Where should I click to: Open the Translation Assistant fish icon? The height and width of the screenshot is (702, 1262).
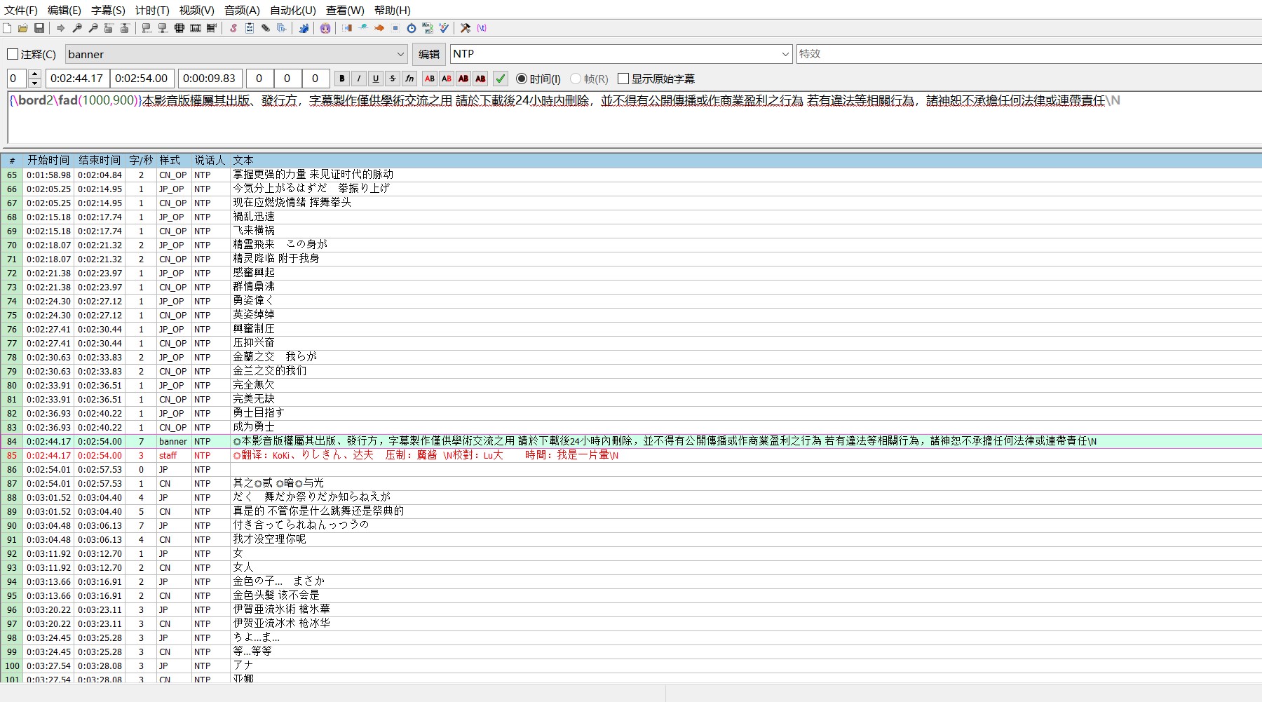tap(379, 28)
